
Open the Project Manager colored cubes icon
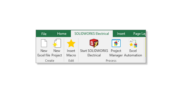[116, 43]
